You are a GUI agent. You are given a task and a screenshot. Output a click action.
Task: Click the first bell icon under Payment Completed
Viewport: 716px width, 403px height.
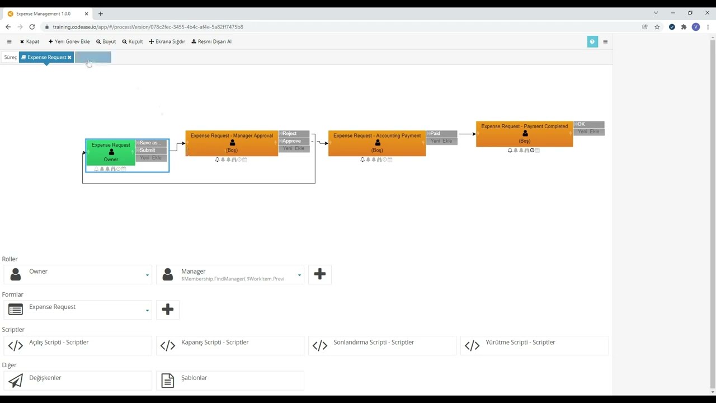pyautogui.click(x=510, y=150)
